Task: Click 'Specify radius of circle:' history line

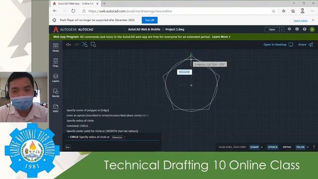Action: 80,120
